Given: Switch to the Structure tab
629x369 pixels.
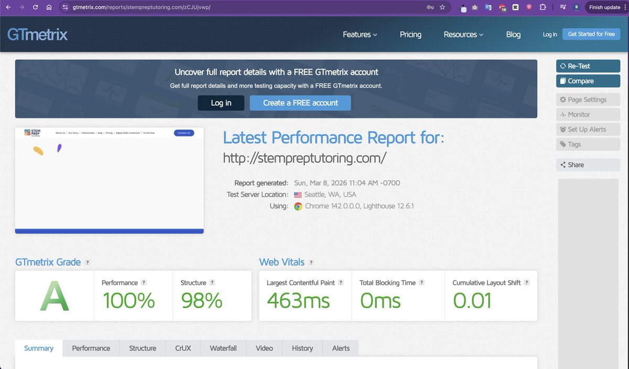Looking at the screenshot, I should (x=143, y=349).
